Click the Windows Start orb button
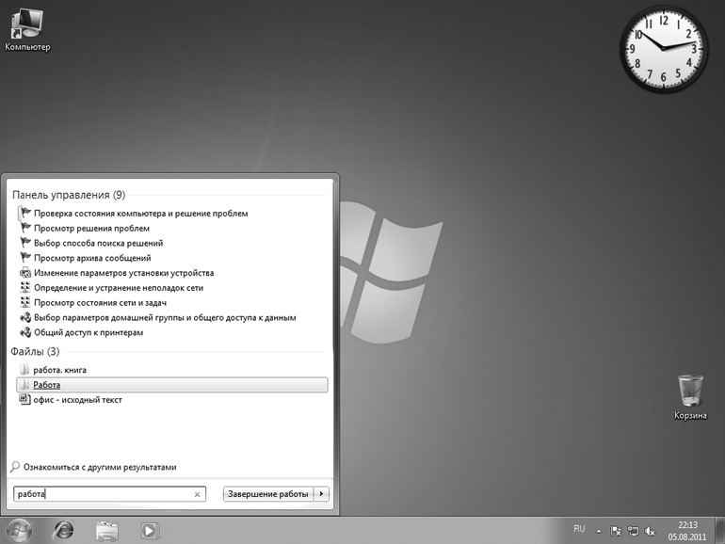The image size is (725, 544). [x=19, y=530]
